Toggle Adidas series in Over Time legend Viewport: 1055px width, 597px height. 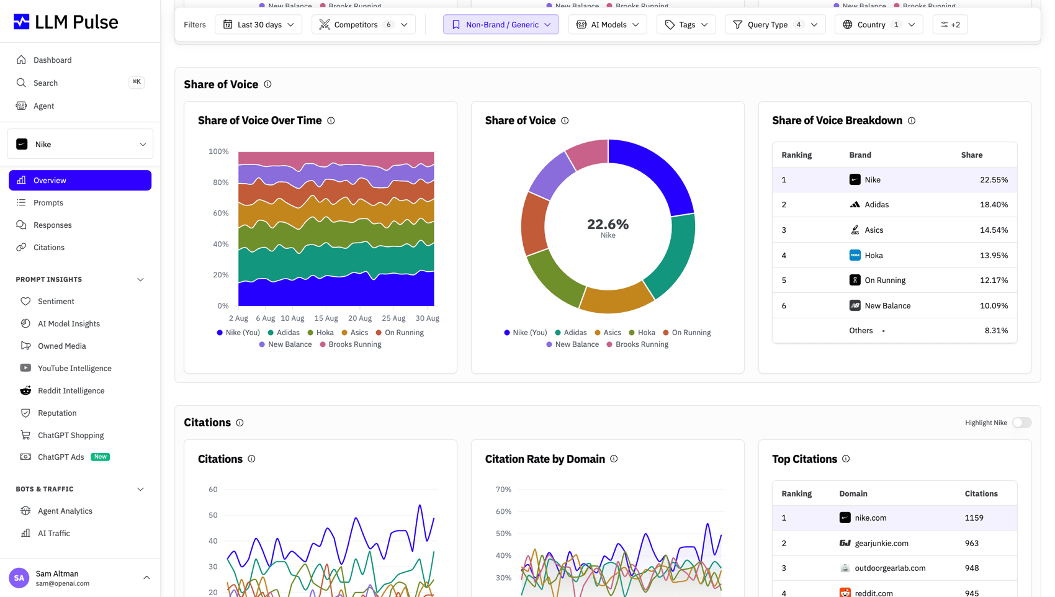[284, 333]
